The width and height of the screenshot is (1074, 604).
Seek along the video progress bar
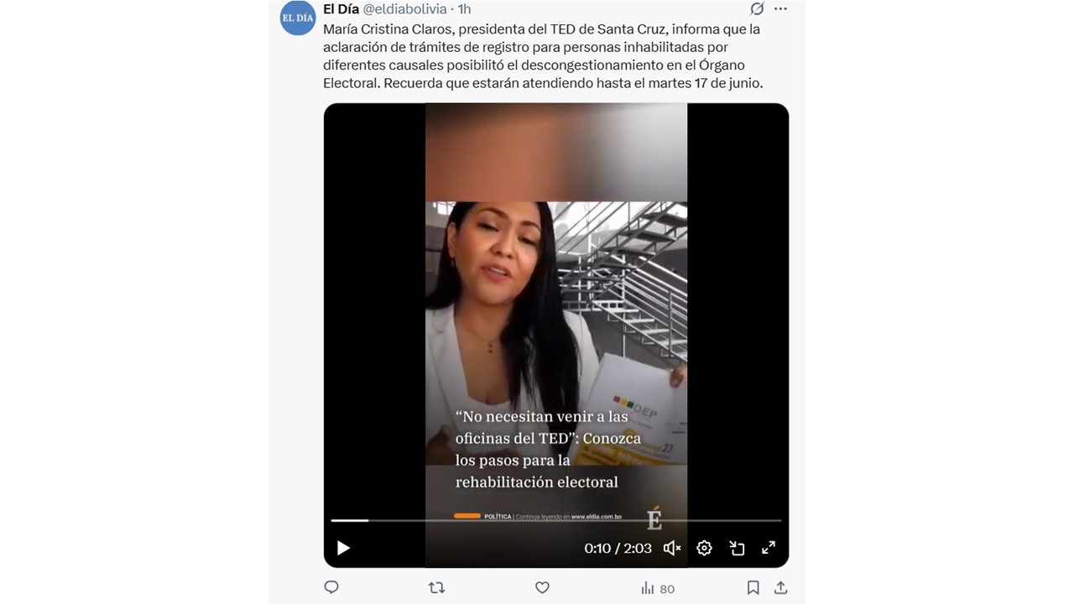[x=556, y=520]
